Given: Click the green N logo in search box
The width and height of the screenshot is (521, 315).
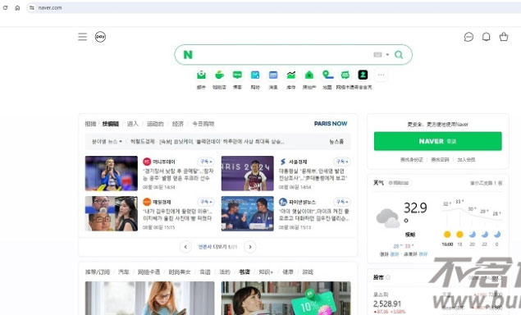Looking at the screenshot, I should coord(188,54).
